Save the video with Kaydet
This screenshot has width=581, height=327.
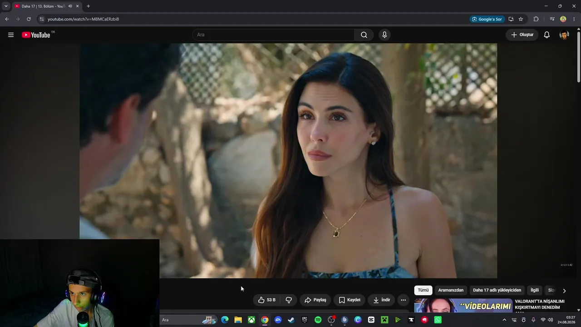pyautogui.click(x=350, y=300)
